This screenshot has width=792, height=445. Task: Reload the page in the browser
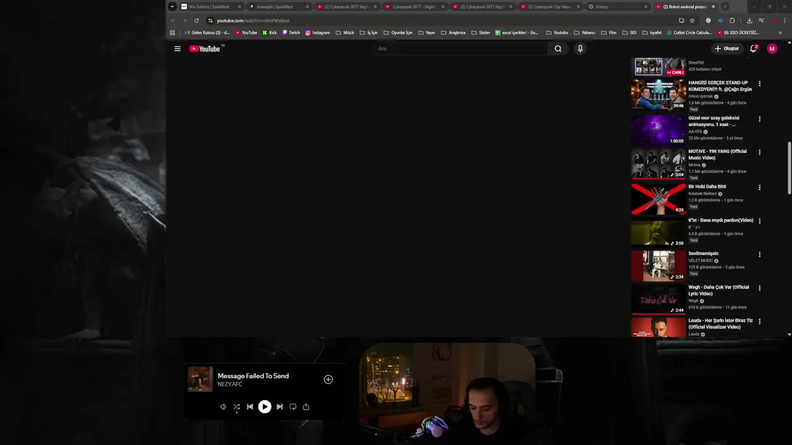[x=196, y=20]
